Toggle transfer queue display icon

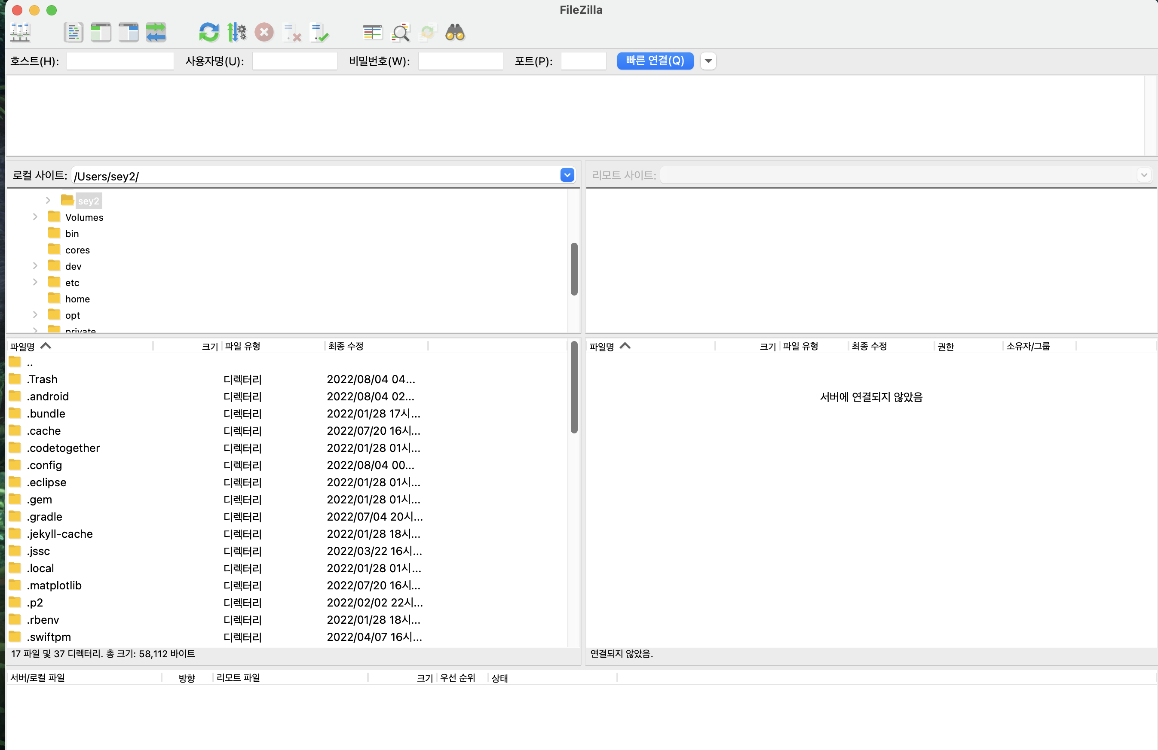(156, 33)
